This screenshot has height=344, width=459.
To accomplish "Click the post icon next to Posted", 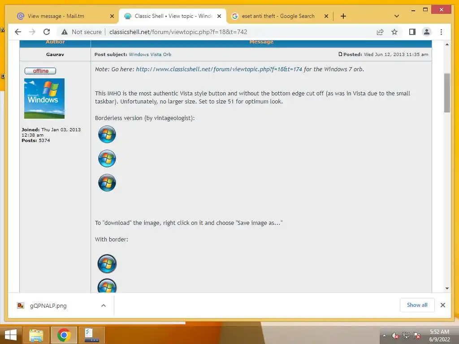I will (340, 54).
